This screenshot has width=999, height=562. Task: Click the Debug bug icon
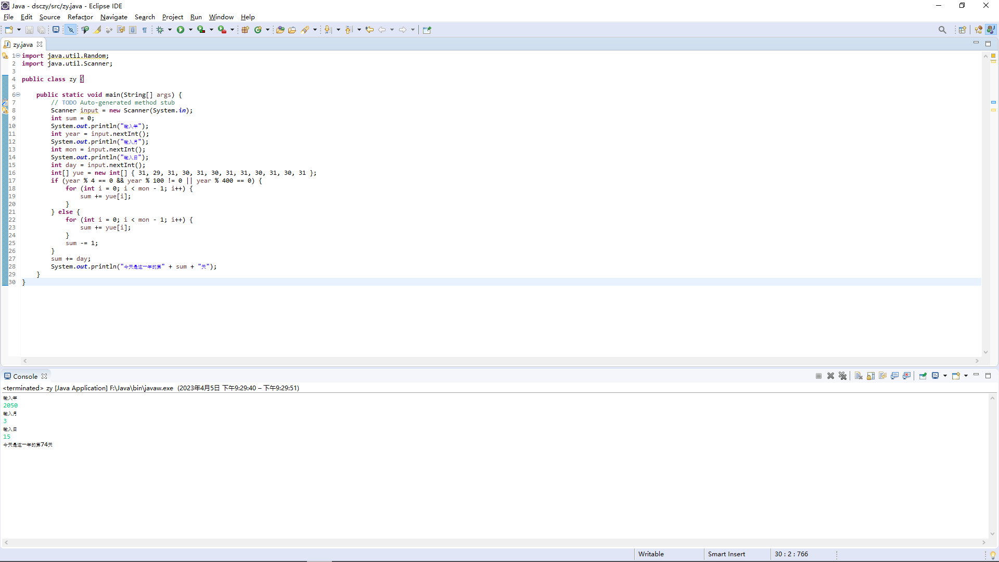160,30
